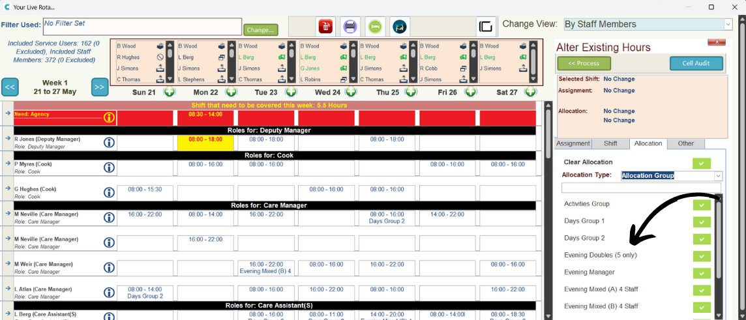
Task: Open the Allocation Type dropdown
Action: point(718,176)
